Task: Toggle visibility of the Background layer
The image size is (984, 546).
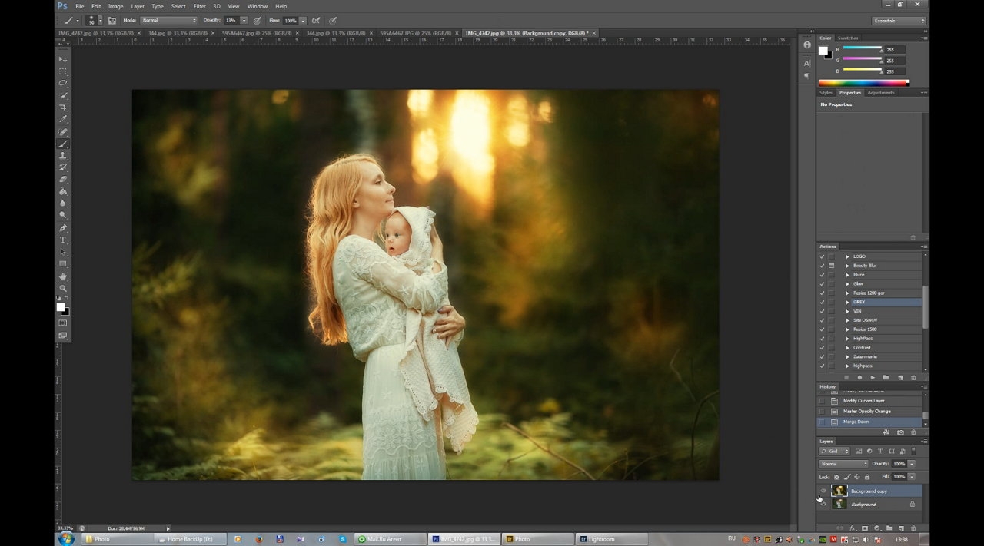Action: point(823,504)
